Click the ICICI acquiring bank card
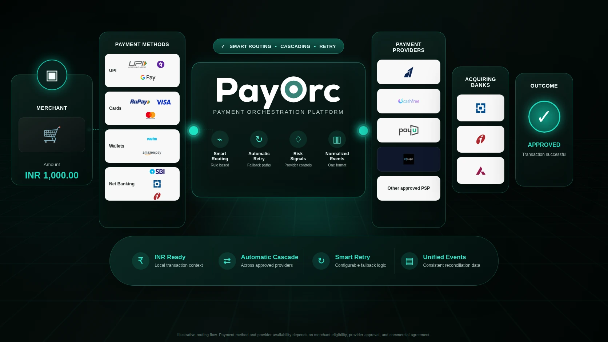608x342 pixels. 480,139
